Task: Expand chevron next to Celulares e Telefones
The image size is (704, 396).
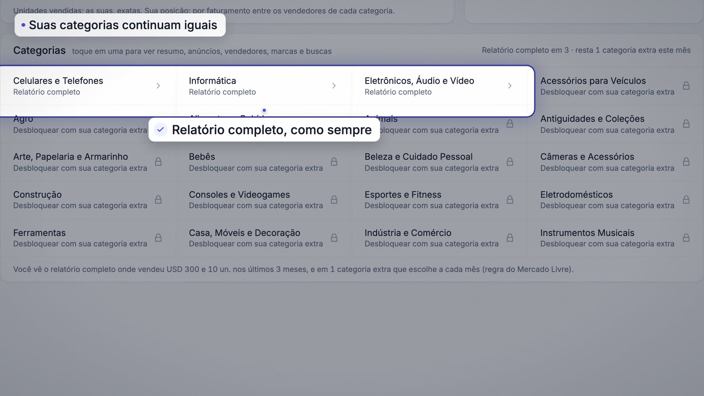Action: pyautogui.click(x=158, y=86)
